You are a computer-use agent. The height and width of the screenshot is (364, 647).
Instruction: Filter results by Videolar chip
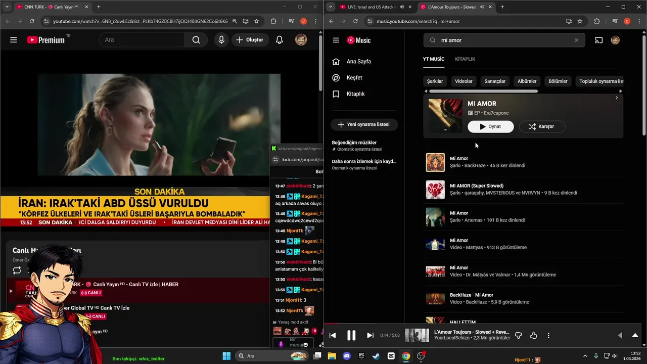point(464,81)
